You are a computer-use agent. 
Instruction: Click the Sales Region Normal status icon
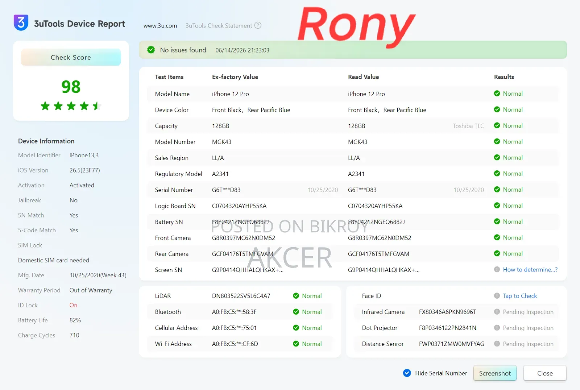[497, 157]
